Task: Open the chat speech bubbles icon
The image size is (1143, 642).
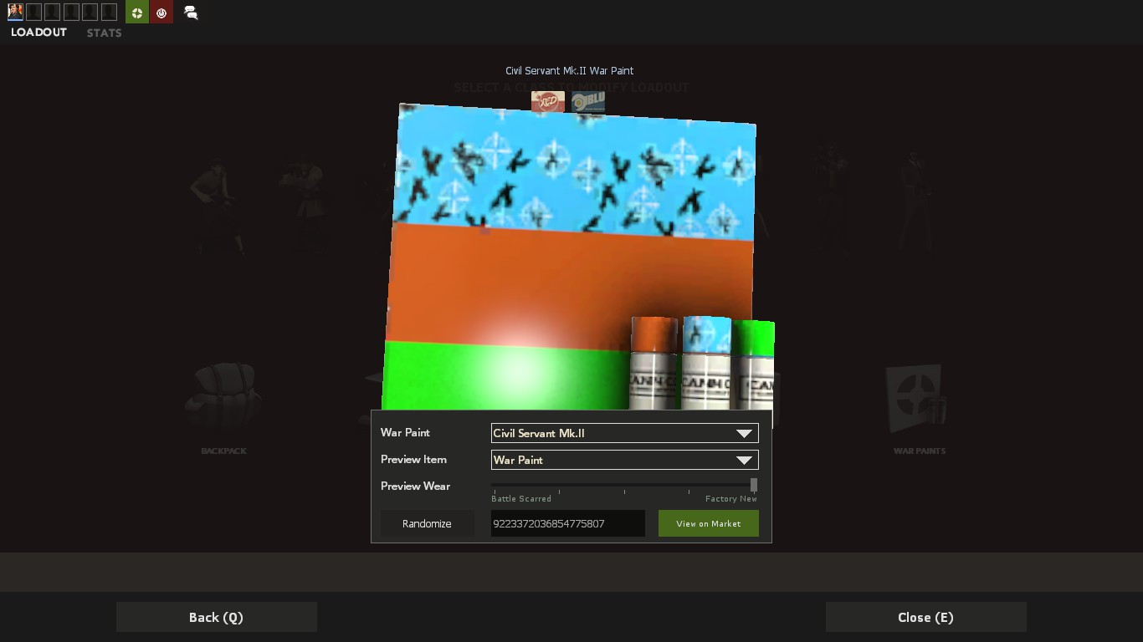Action: (x=191, y=13)
